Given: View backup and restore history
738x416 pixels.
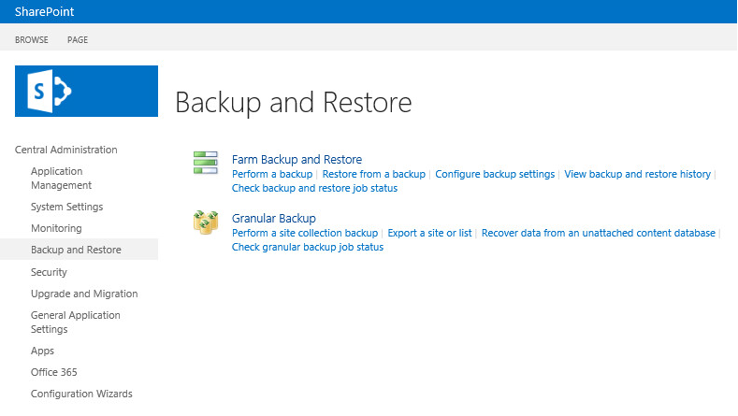Looking at the screenshot, I should 637,174.
